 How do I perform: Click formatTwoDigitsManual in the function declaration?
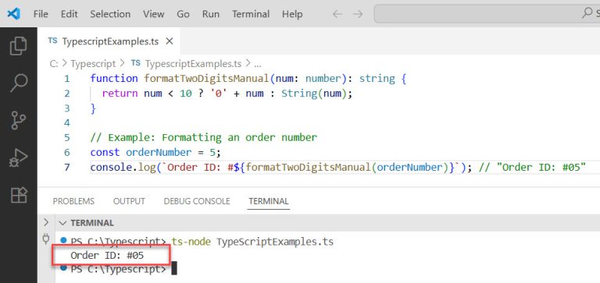click(206, 79)
